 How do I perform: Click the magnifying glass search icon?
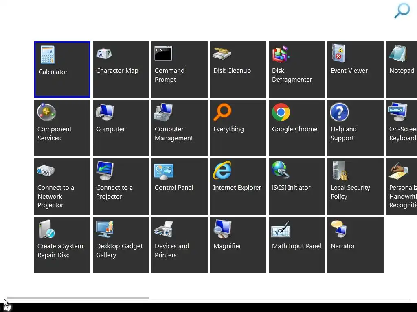click(402, 11)
